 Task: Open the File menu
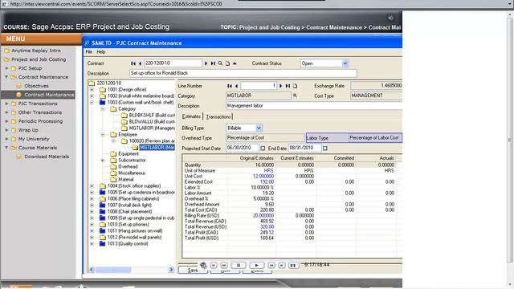click(89, 51)
